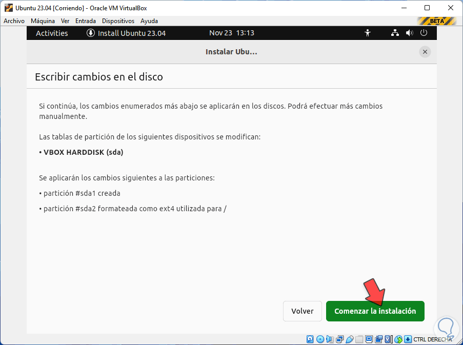Open the accessibility menu in Ubuntu top bar

(x=368, y=33)
